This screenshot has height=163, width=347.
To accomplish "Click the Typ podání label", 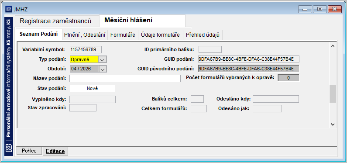I will coord(52,59).
